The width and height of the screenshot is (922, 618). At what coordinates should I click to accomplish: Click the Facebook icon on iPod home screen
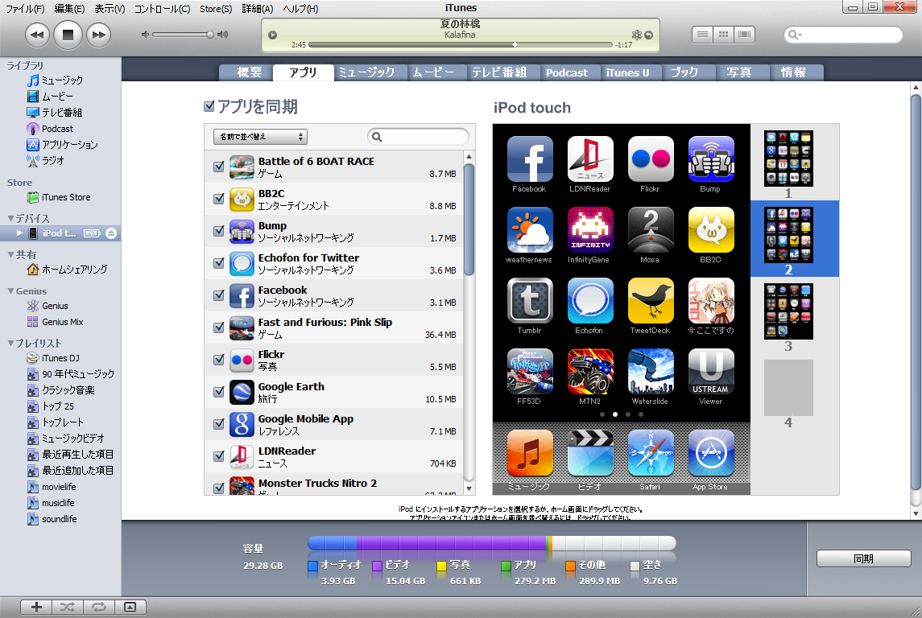coord(530,159)
